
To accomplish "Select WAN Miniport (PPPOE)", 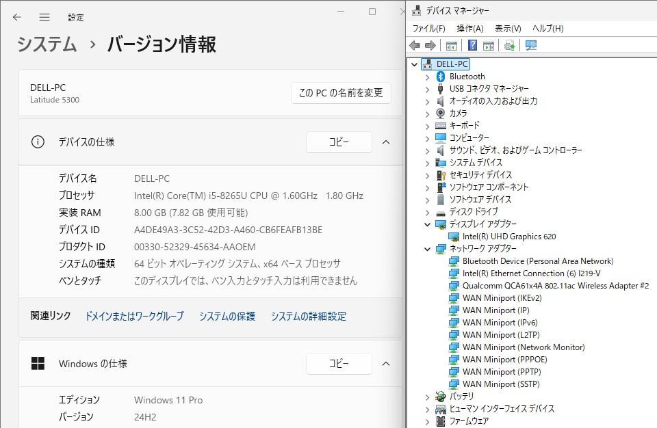I will tap(504, 360).
